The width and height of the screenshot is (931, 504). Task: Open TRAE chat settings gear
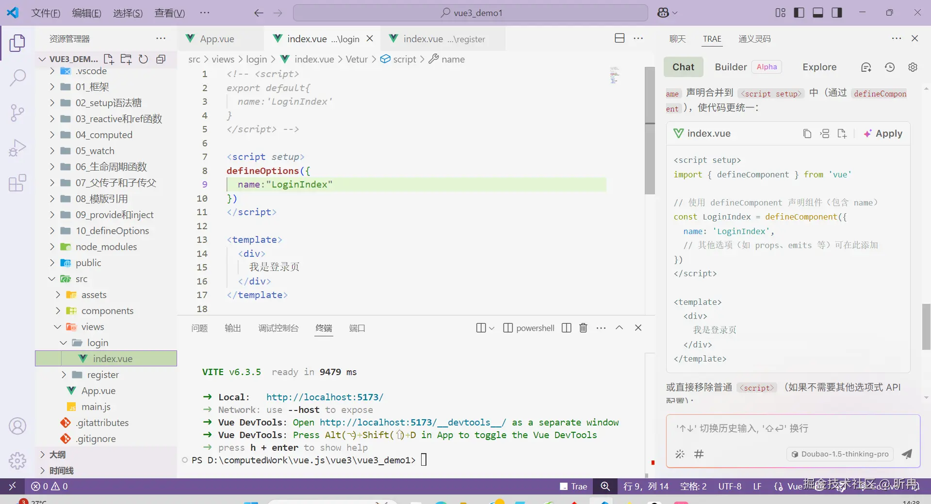coord(913,67)
